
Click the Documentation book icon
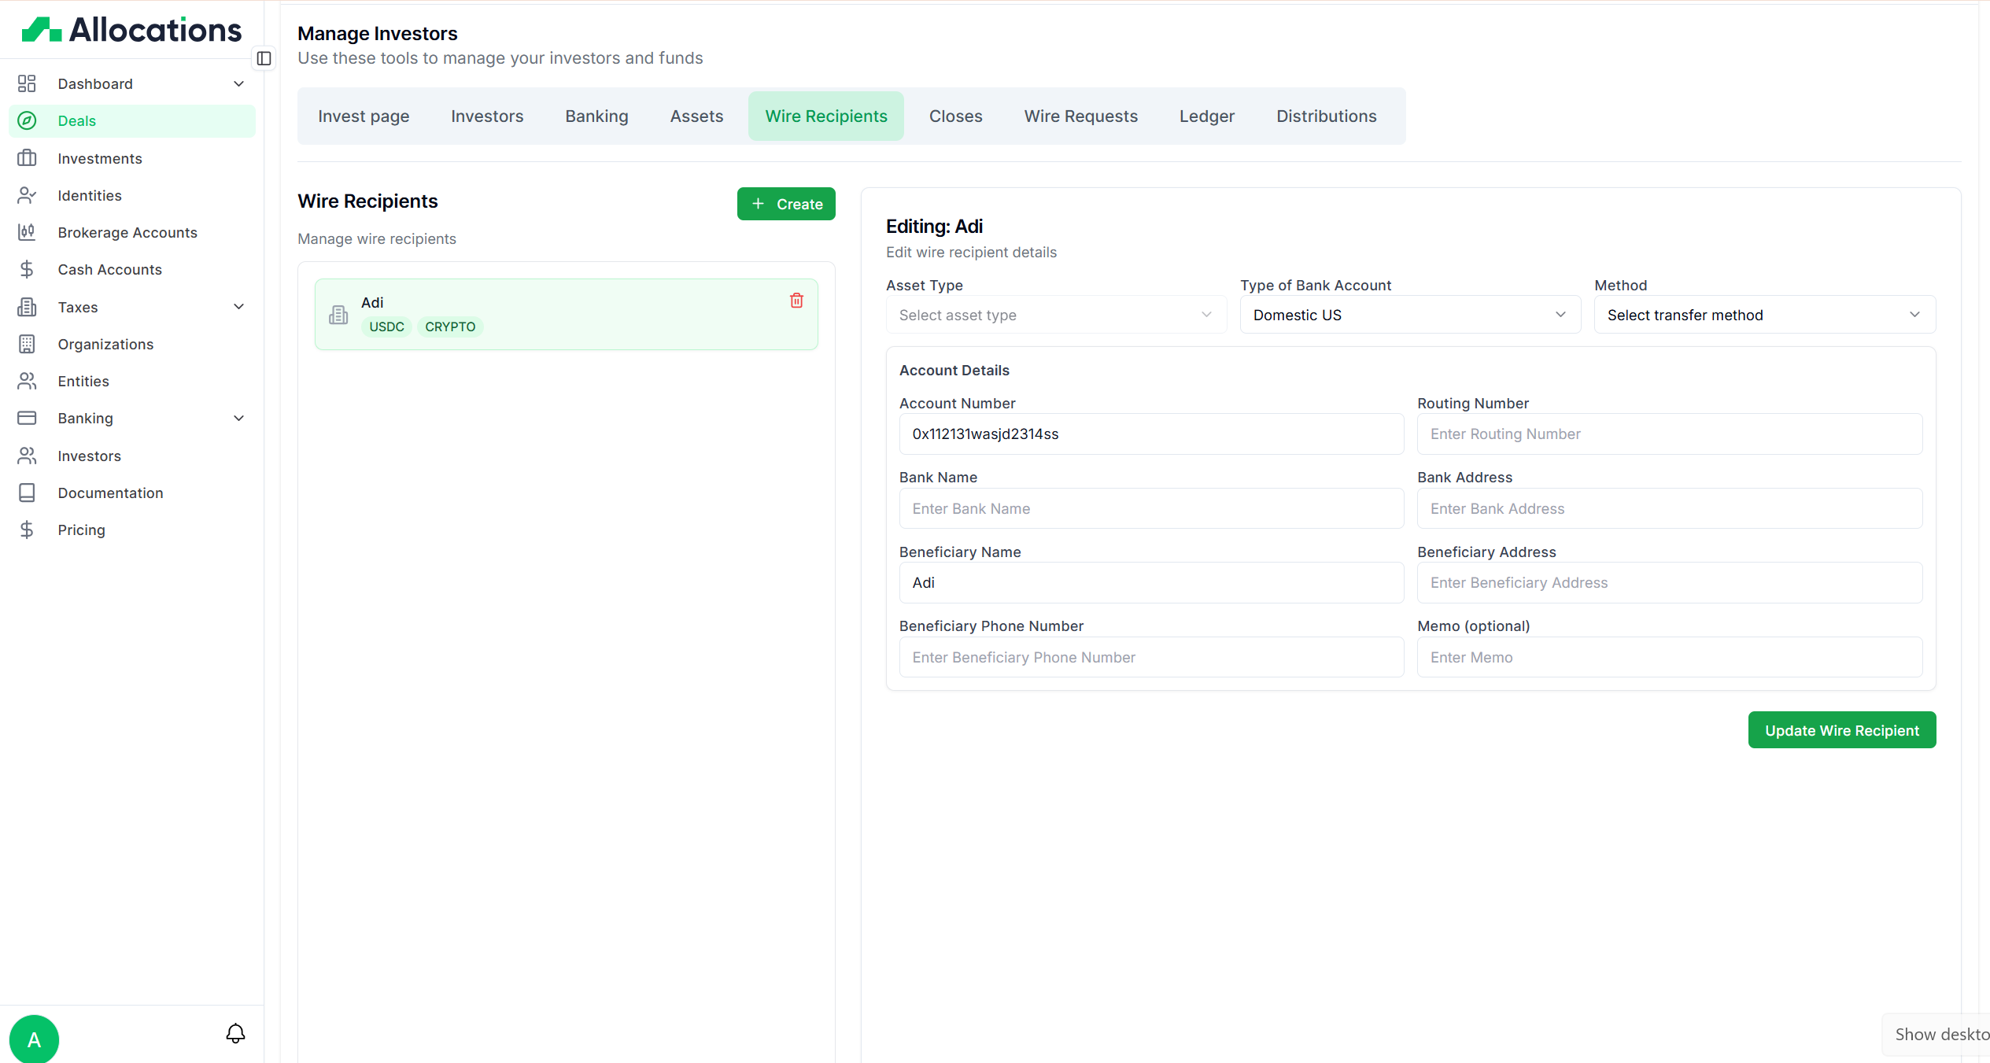tap(27, 493)
